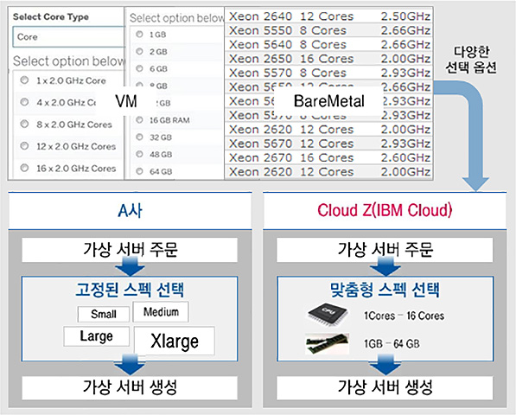Choose the Small spec box
The width and height of the screenshot is (516, 415).
pyautogui.click(x=104, y=314)
